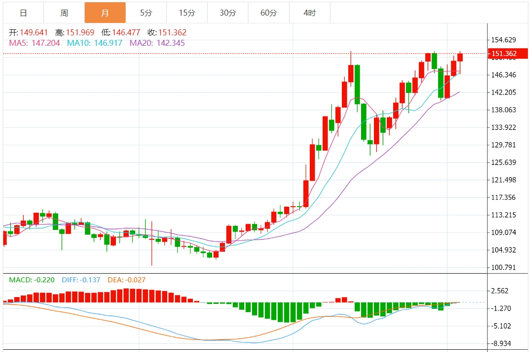
Task: Click the MA5: 147.204 indicator label
Action: 35,43
